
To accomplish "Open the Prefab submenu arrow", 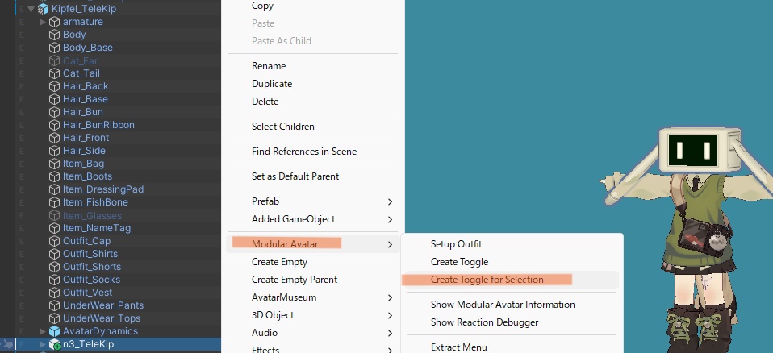I will pyautogui.click(x=390, y=201).
